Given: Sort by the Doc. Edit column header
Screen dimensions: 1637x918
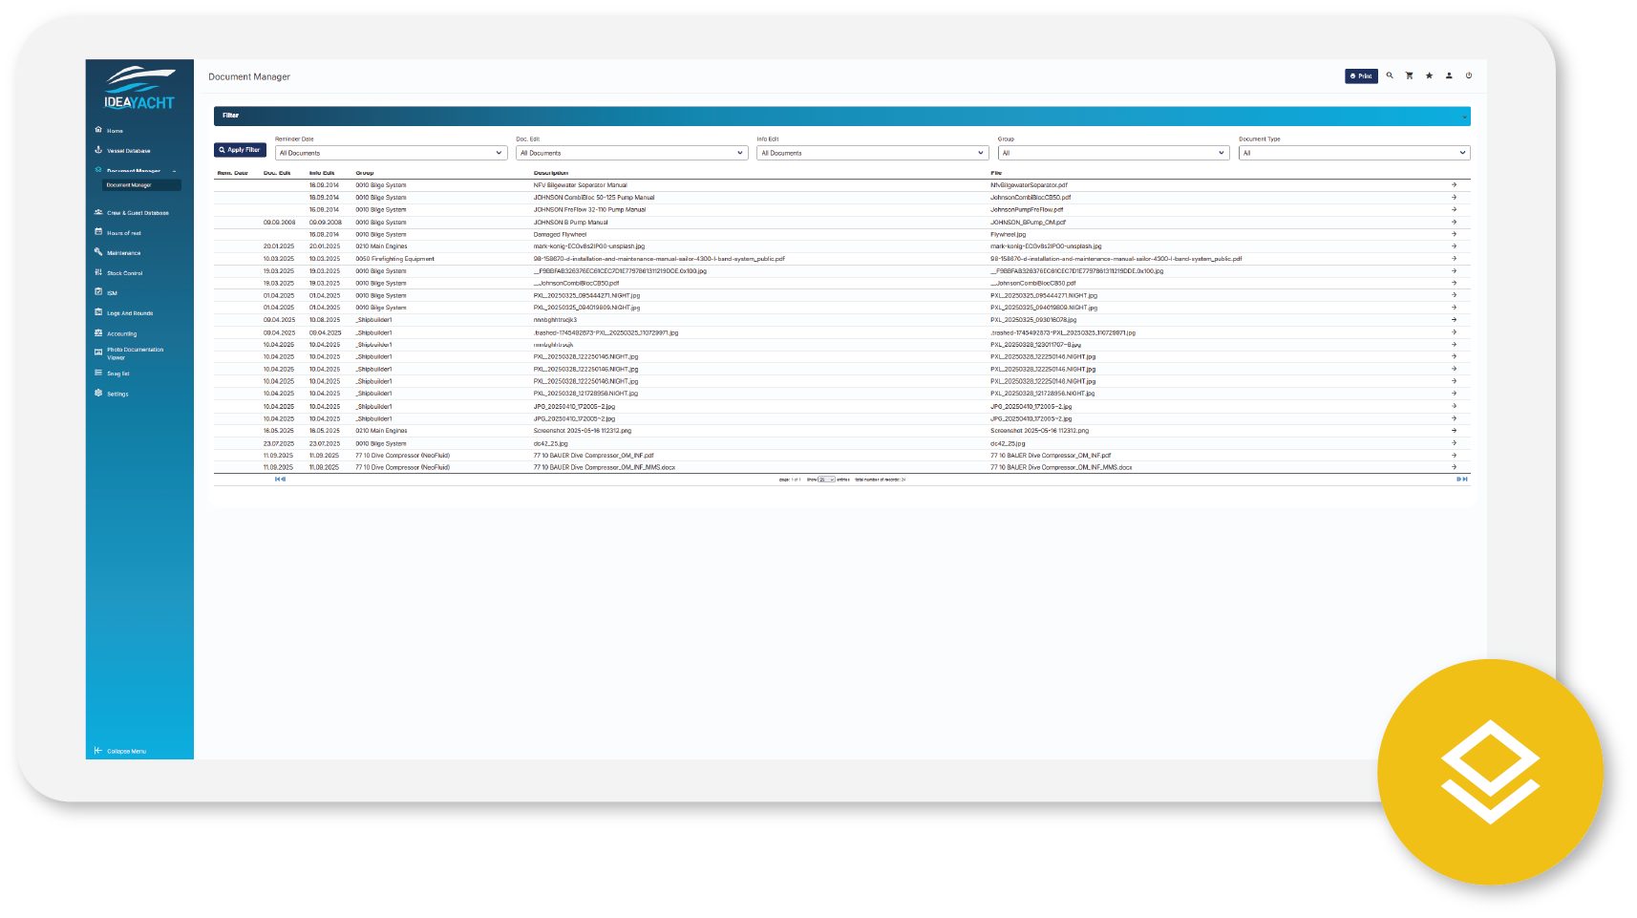Looking at the screenshot, I should (277, 173).
